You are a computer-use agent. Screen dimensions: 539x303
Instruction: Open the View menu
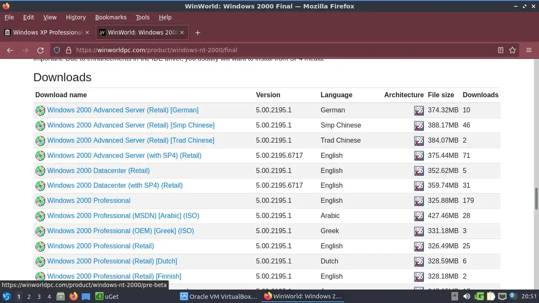[x=50, y=17]
